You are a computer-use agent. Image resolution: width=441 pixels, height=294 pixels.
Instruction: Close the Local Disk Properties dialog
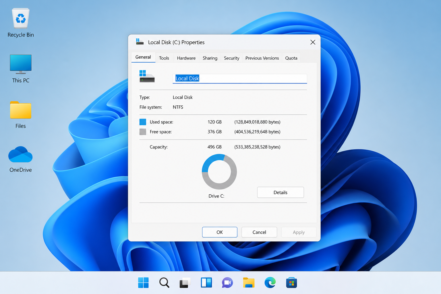tap(313, 42)
